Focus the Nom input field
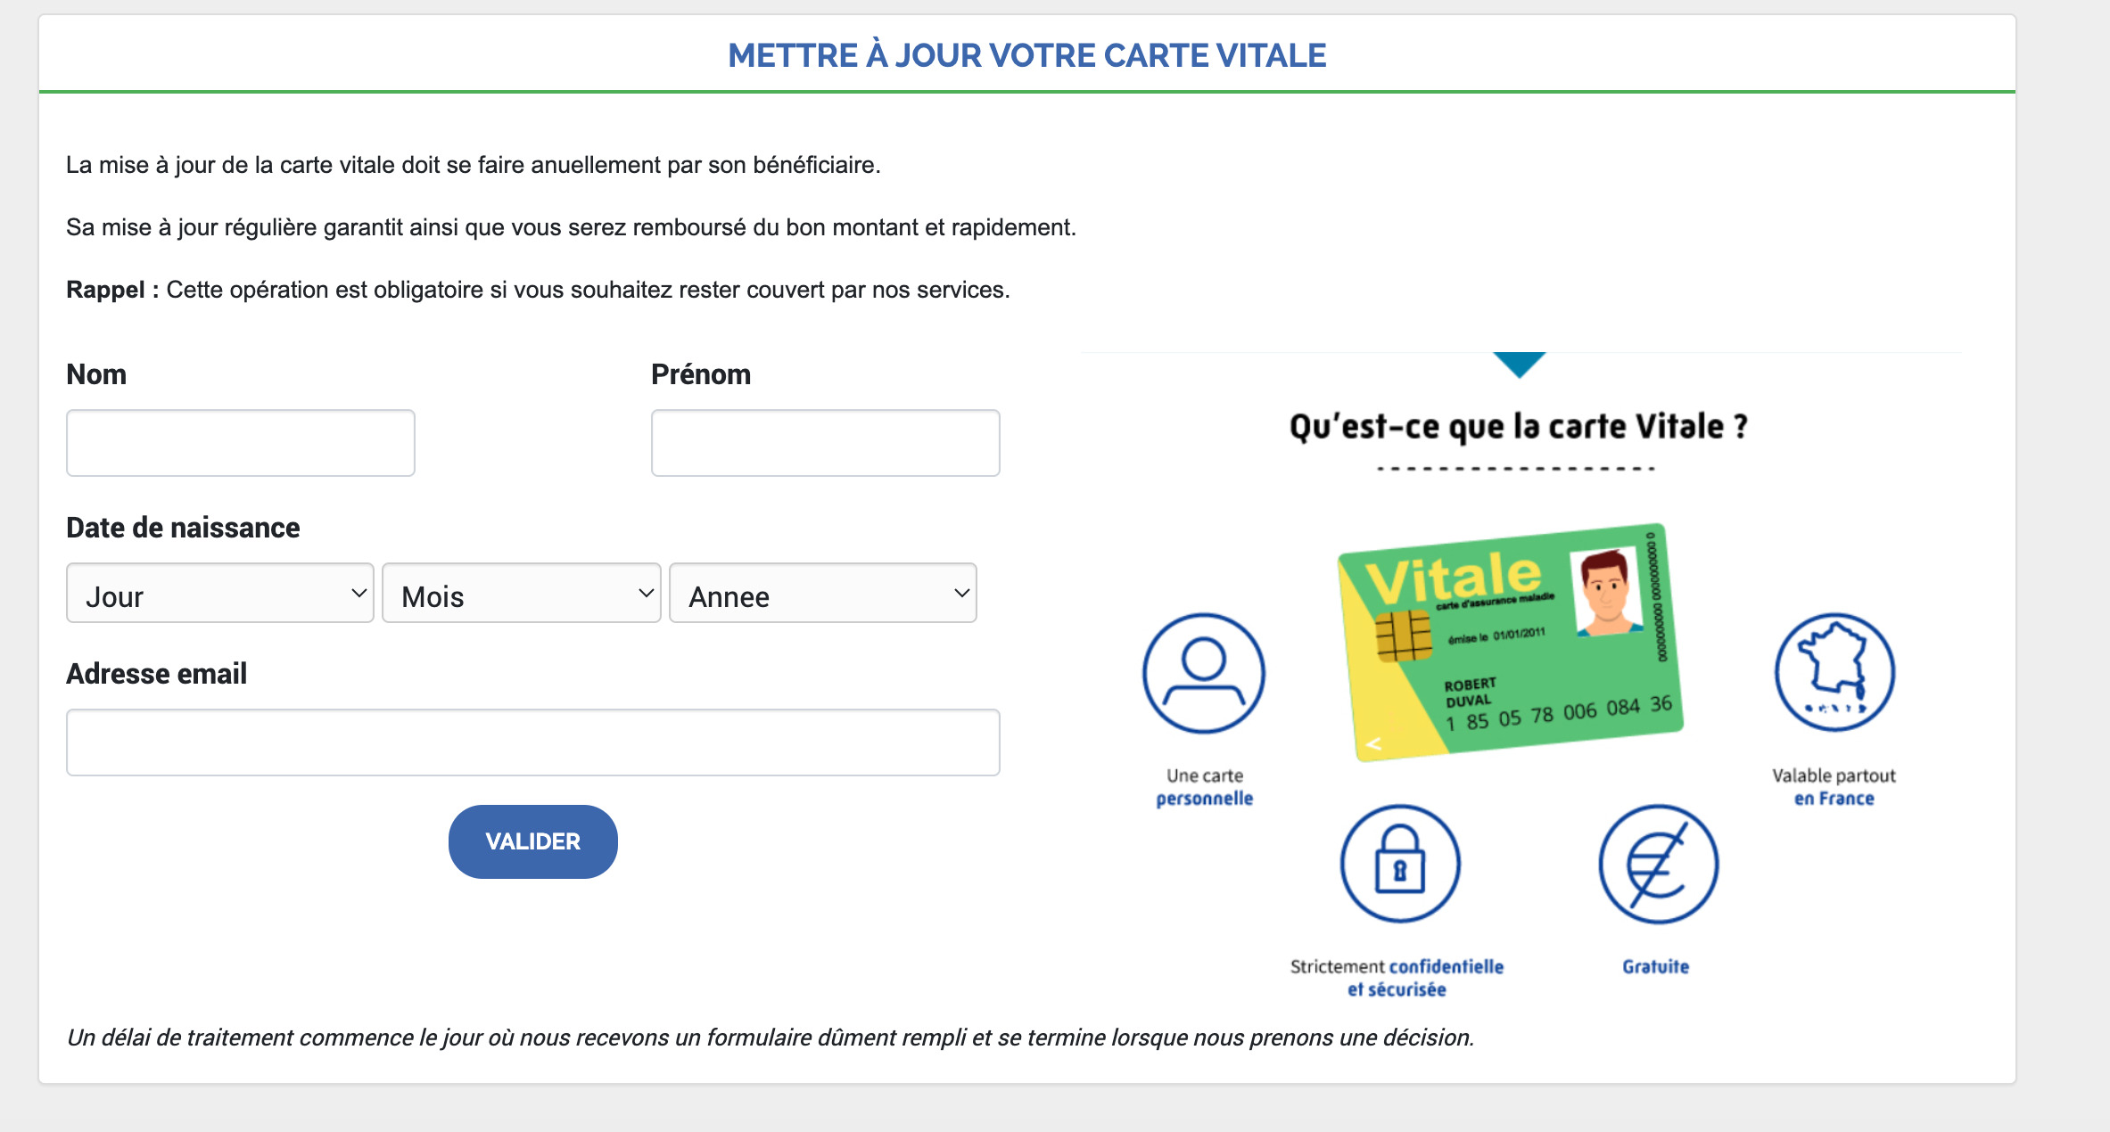The image size is (2110, 1132). 240,443
